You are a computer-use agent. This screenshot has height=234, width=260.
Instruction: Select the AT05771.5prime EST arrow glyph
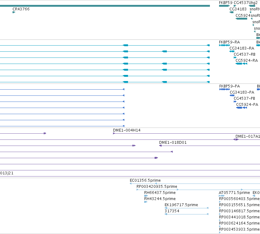[222, 196]
